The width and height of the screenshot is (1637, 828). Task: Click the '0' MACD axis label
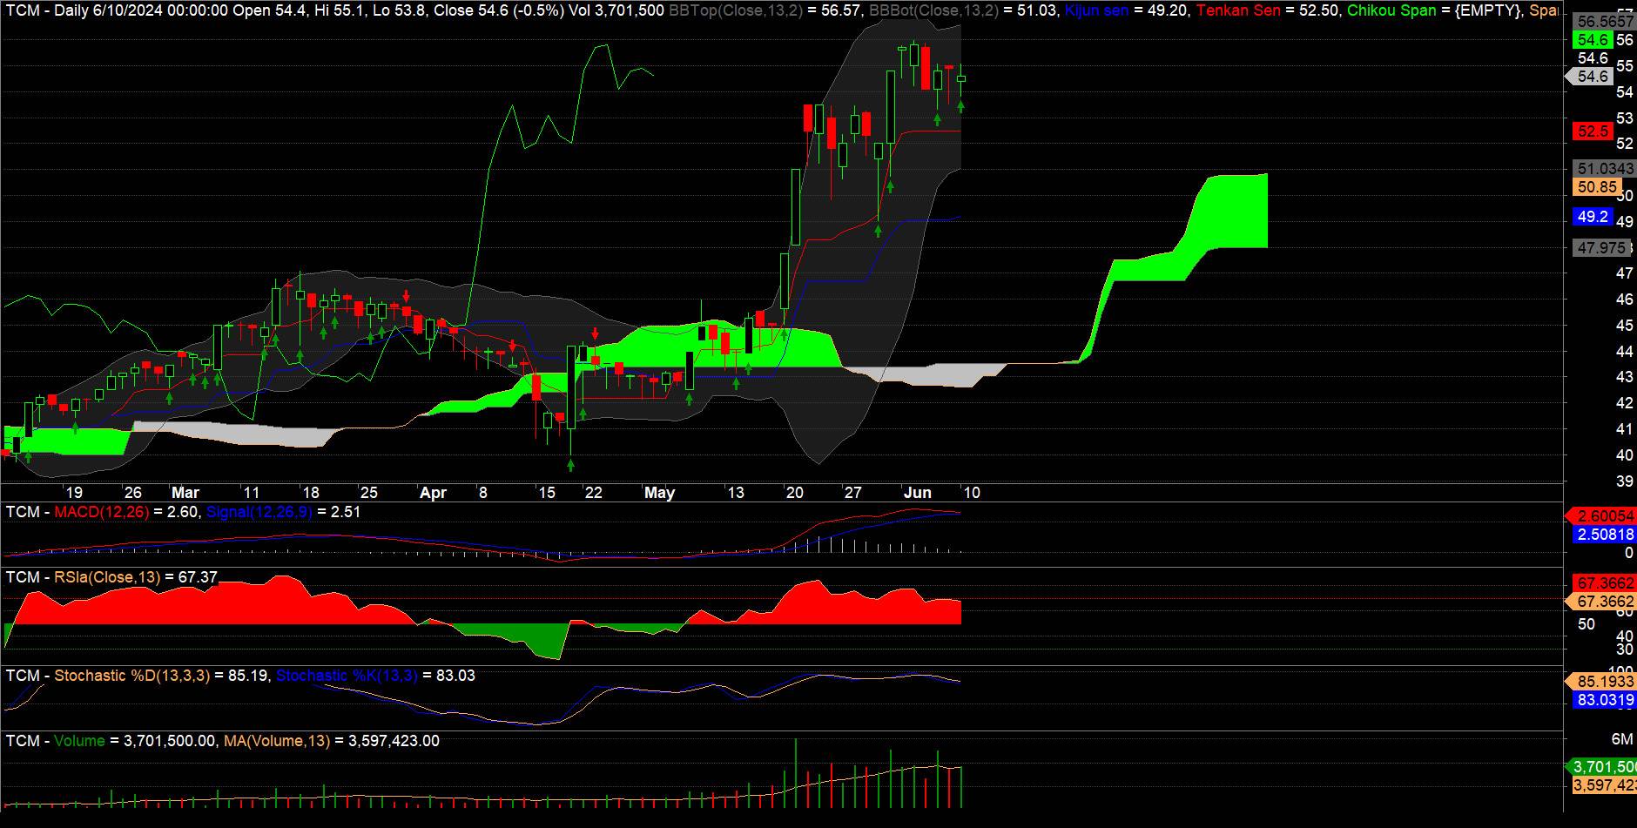click(1629, 553)
